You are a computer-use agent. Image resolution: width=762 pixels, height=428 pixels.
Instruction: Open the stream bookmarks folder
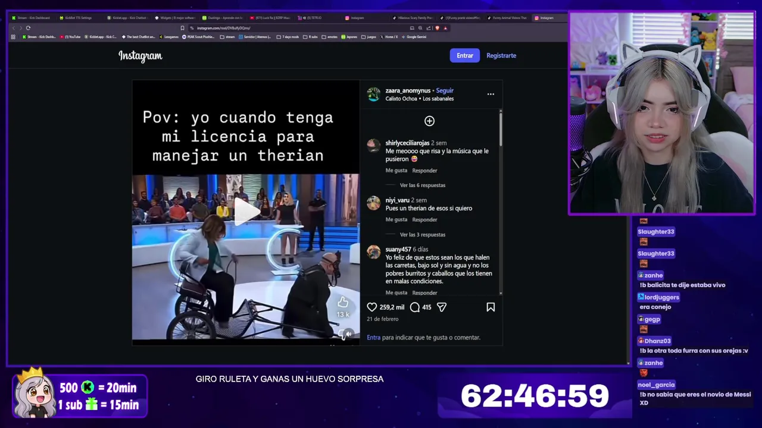pyautogui.click(x=227, y=37)
